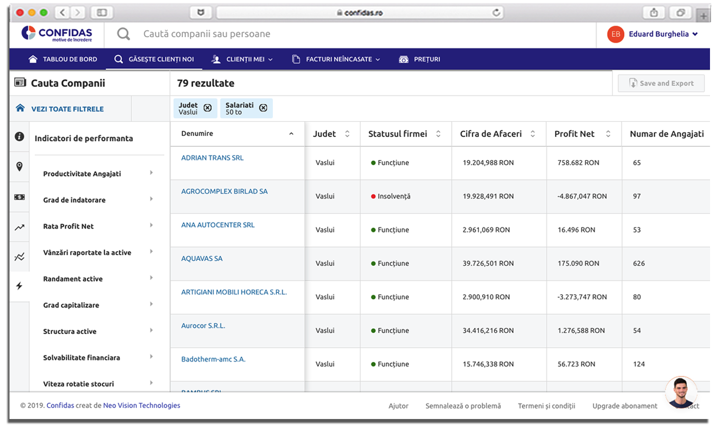719x427 pixels.
Task: Open AGROCOMPLEX BIRLAD SA company
Action: [x=224, y=191]
